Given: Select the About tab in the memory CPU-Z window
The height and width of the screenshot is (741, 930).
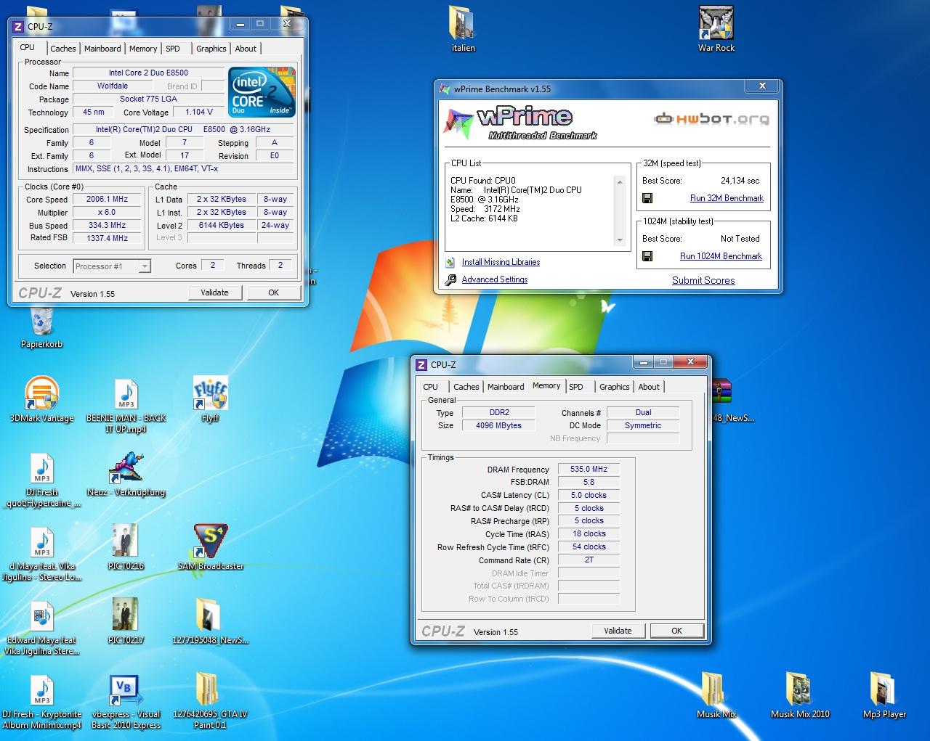Looking at the screenshot, I should coord(649,387).
